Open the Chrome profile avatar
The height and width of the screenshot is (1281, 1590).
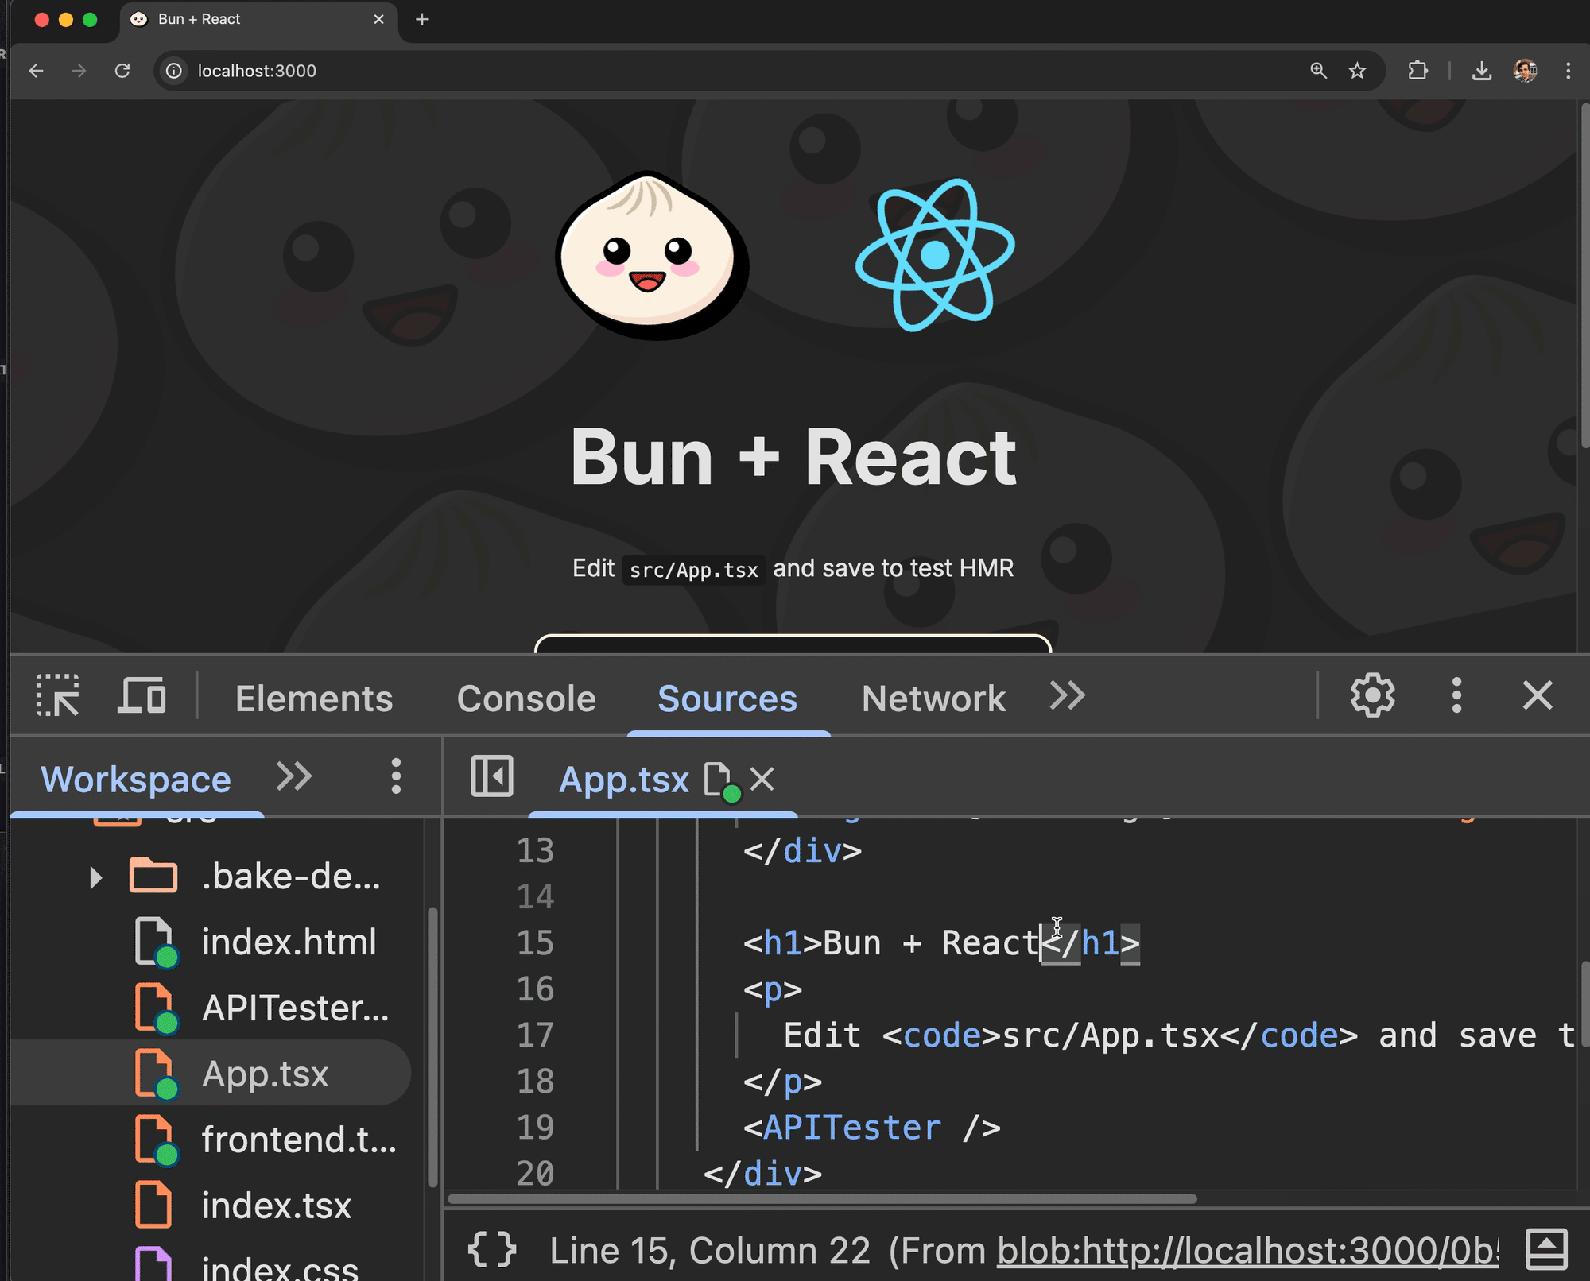1525,71
